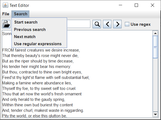Click the scrollbar down arrow
The height and width of the screenshot is (120, 161).
pos(155,114)
